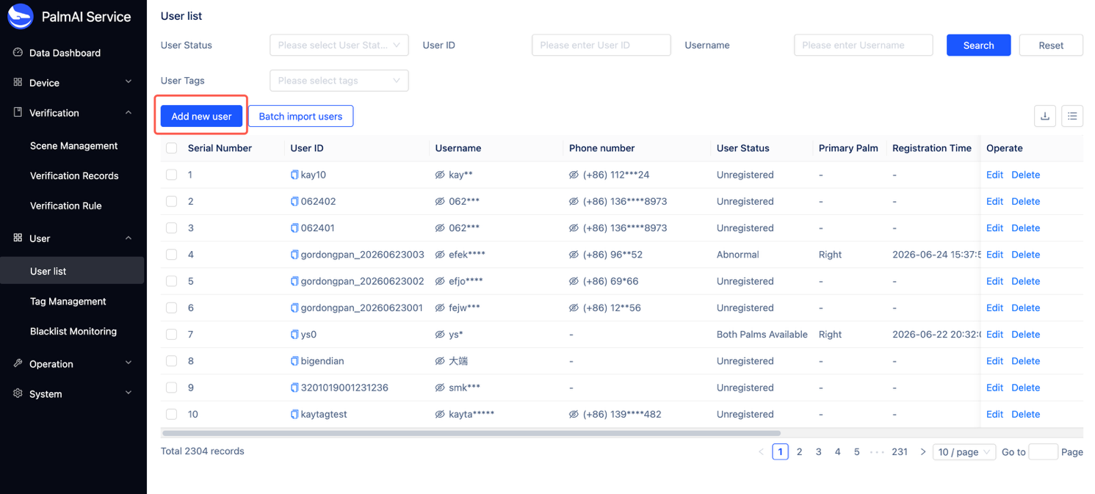Screen dimensions: 1095x494
Task: Change the 10 / page size dropdown
Action: [964, 452]
